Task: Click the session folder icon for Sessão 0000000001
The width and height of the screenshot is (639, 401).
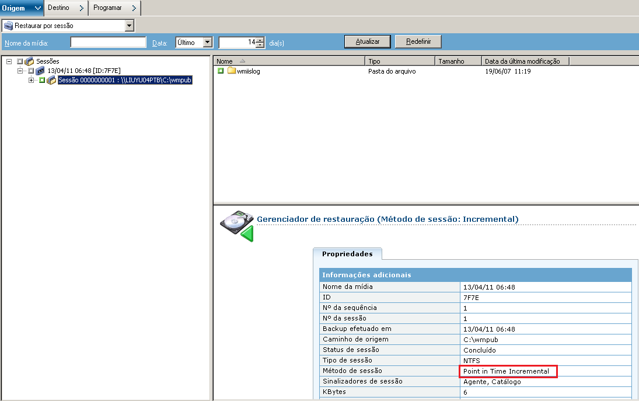Action: click(51, 80)
